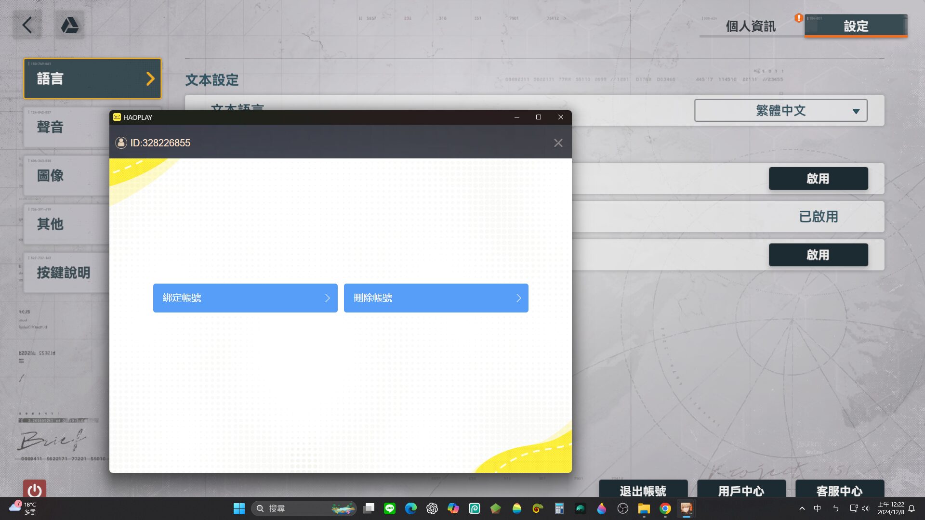Open the 繁體中文 language dropdown
Image resolution: width=925 pixels, height=520 pixels.
pyautogui.click(x=780, y=111)
